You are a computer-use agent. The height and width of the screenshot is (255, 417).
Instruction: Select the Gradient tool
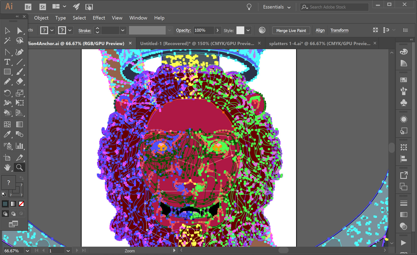pyautogui.click(x=20, y=124)
